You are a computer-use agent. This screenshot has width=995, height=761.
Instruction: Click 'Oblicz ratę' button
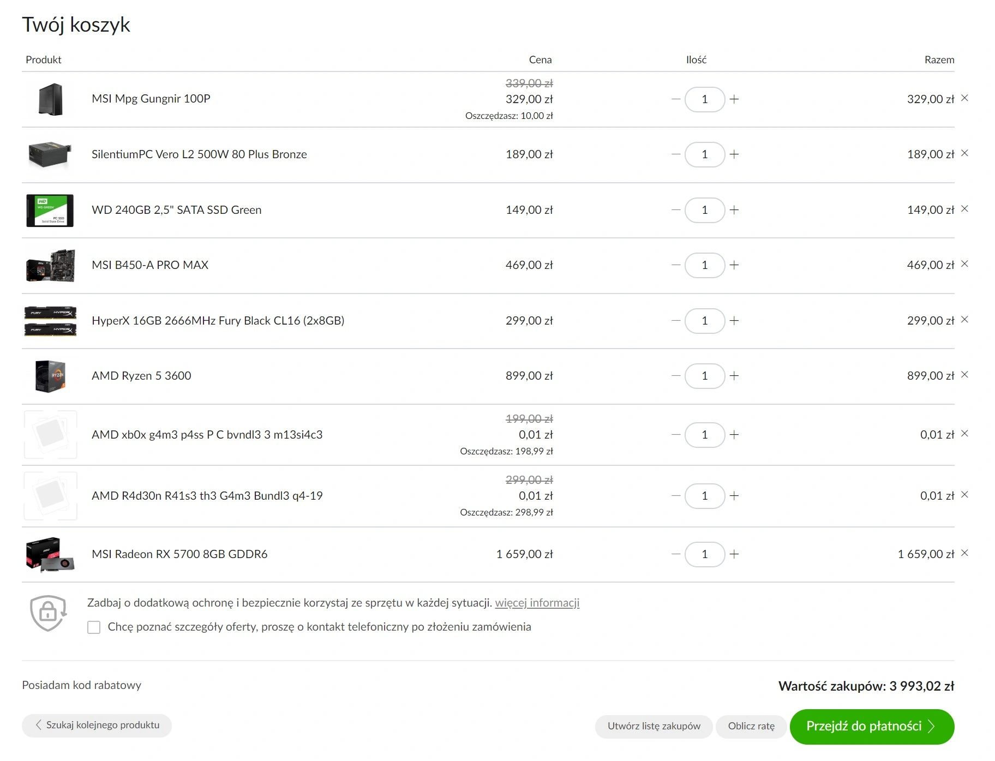tap(751, 727)
